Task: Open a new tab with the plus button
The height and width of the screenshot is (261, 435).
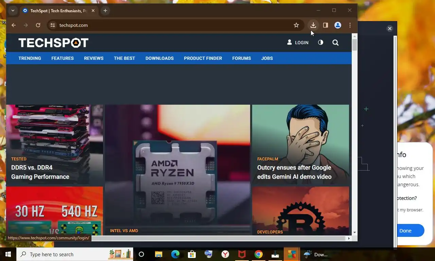Action: pyautogui.click(x=105, y=11)
